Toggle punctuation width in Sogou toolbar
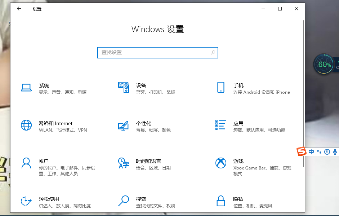 click(319, 151)
